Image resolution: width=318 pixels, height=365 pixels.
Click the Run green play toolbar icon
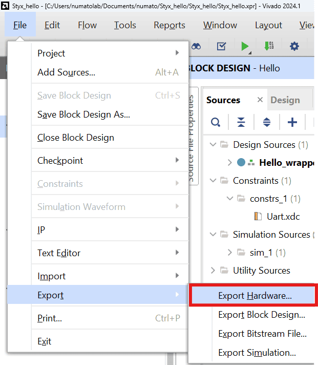tap(245, 46)
